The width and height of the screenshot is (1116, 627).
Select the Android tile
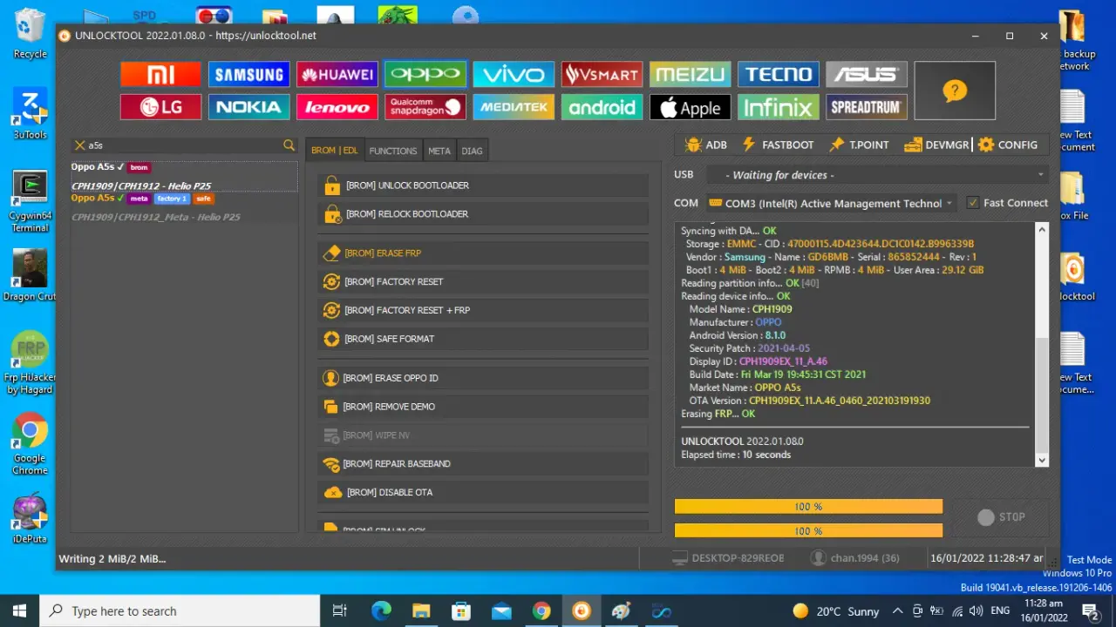point(602,107)
